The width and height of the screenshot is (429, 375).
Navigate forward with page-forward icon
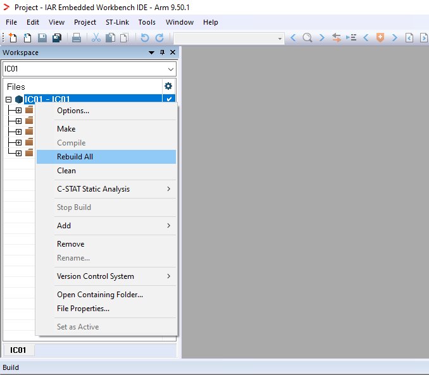pos(423,37)
